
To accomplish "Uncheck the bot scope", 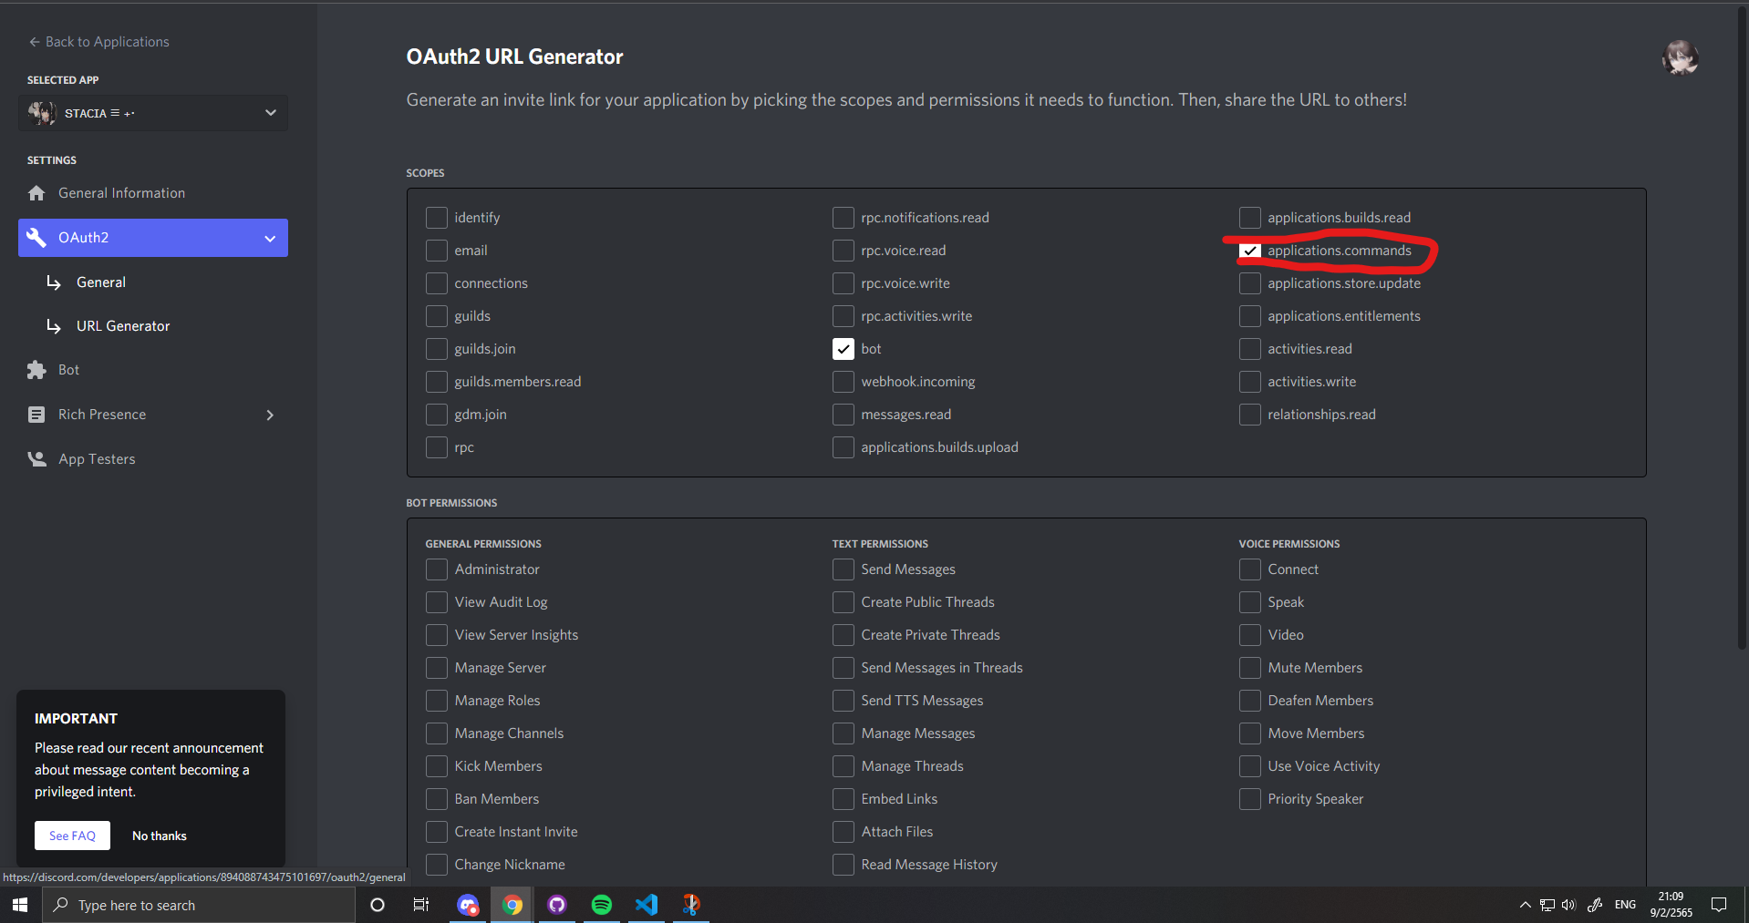I will tap(843, 349).
